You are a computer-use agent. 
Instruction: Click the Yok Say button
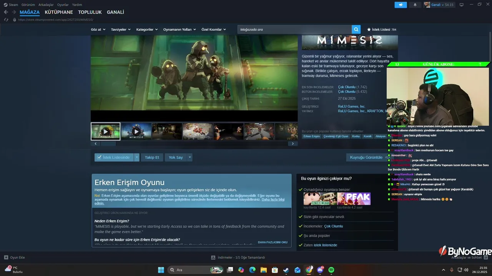[x=176, y=157]
